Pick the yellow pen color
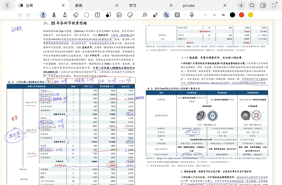The height and width of the screenshot is (185, 282). [251, 15]
